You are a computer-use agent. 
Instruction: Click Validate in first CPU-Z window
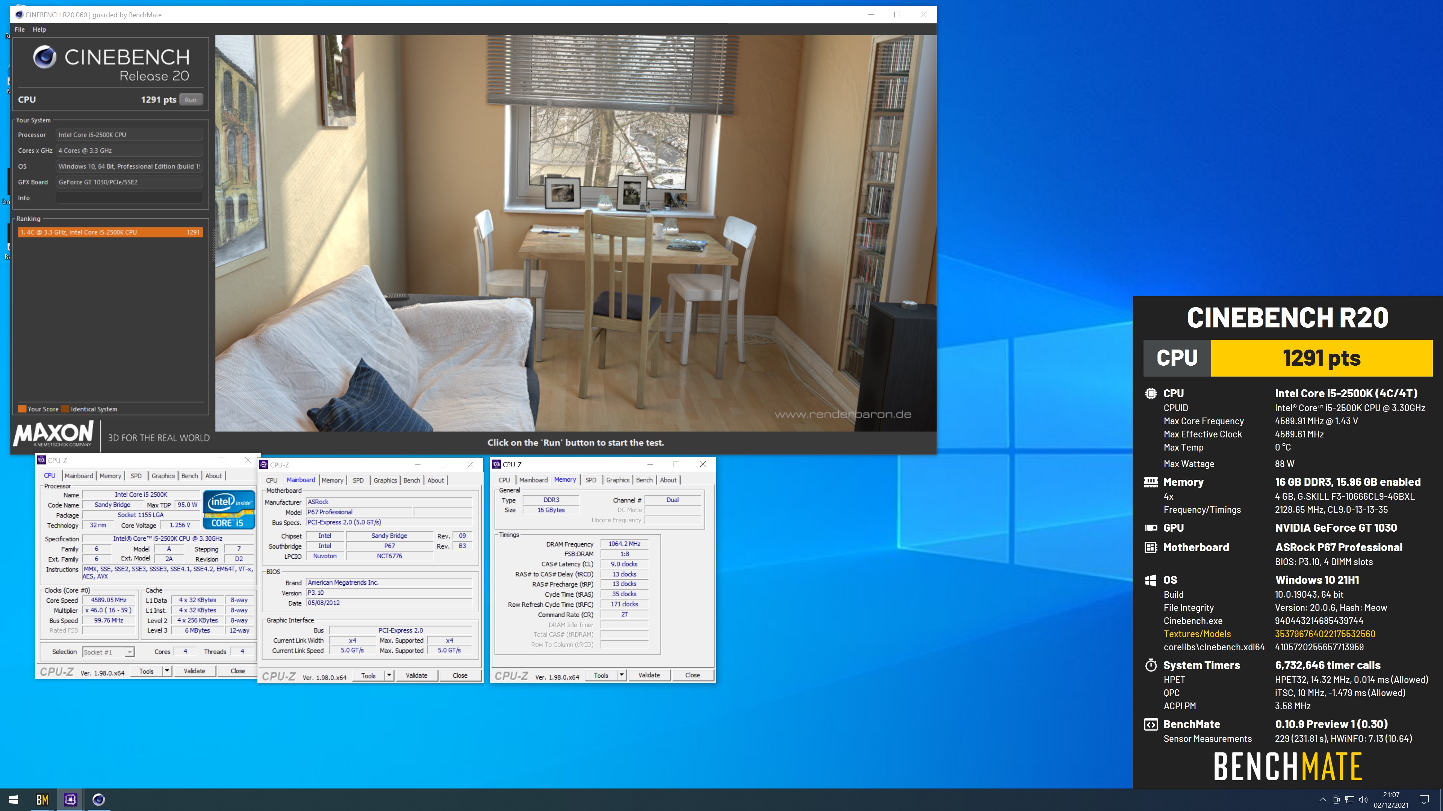click(194, 671)
